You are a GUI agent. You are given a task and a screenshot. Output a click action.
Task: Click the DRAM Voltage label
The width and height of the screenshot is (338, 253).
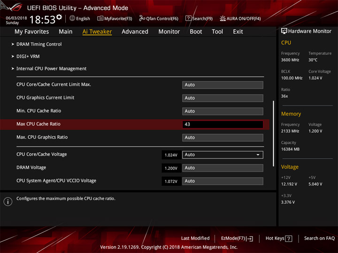[31, 167]
